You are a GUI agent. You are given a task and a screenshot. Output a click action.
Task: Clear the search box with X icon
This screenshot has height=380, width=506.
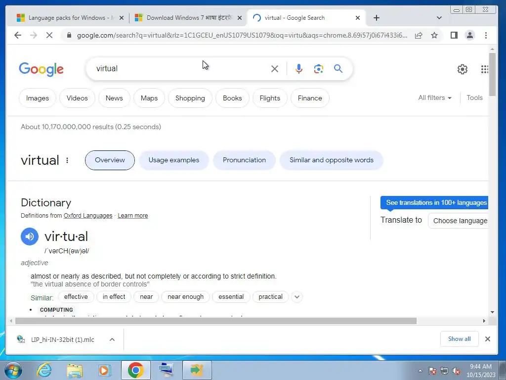click(275, 69)
